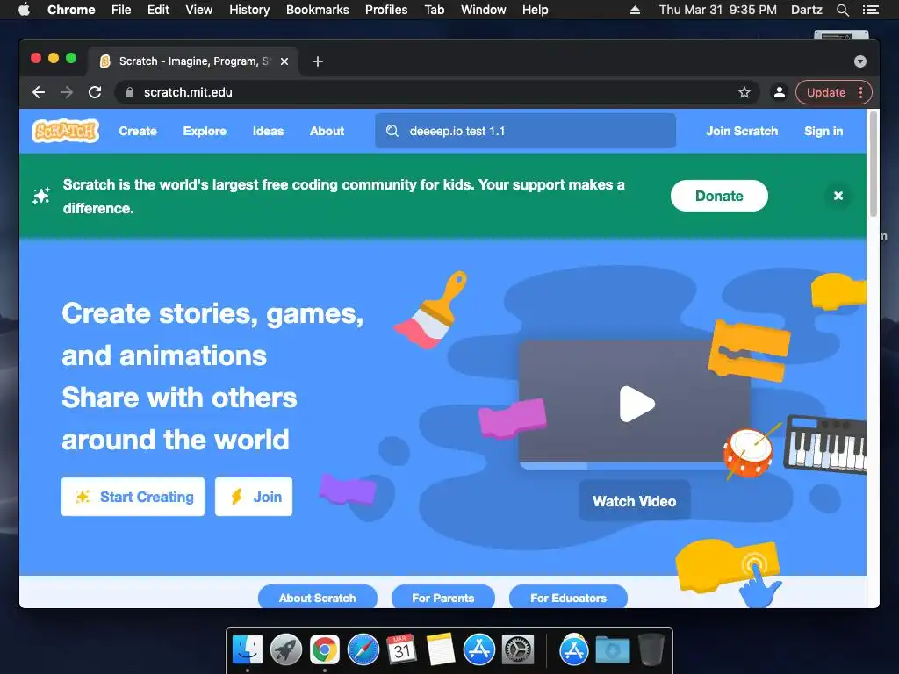The height and width of the screenshot is (674, 899).
Task: Open the App Store beside Notes in the Dock
Action: click(x=478, y=649)
